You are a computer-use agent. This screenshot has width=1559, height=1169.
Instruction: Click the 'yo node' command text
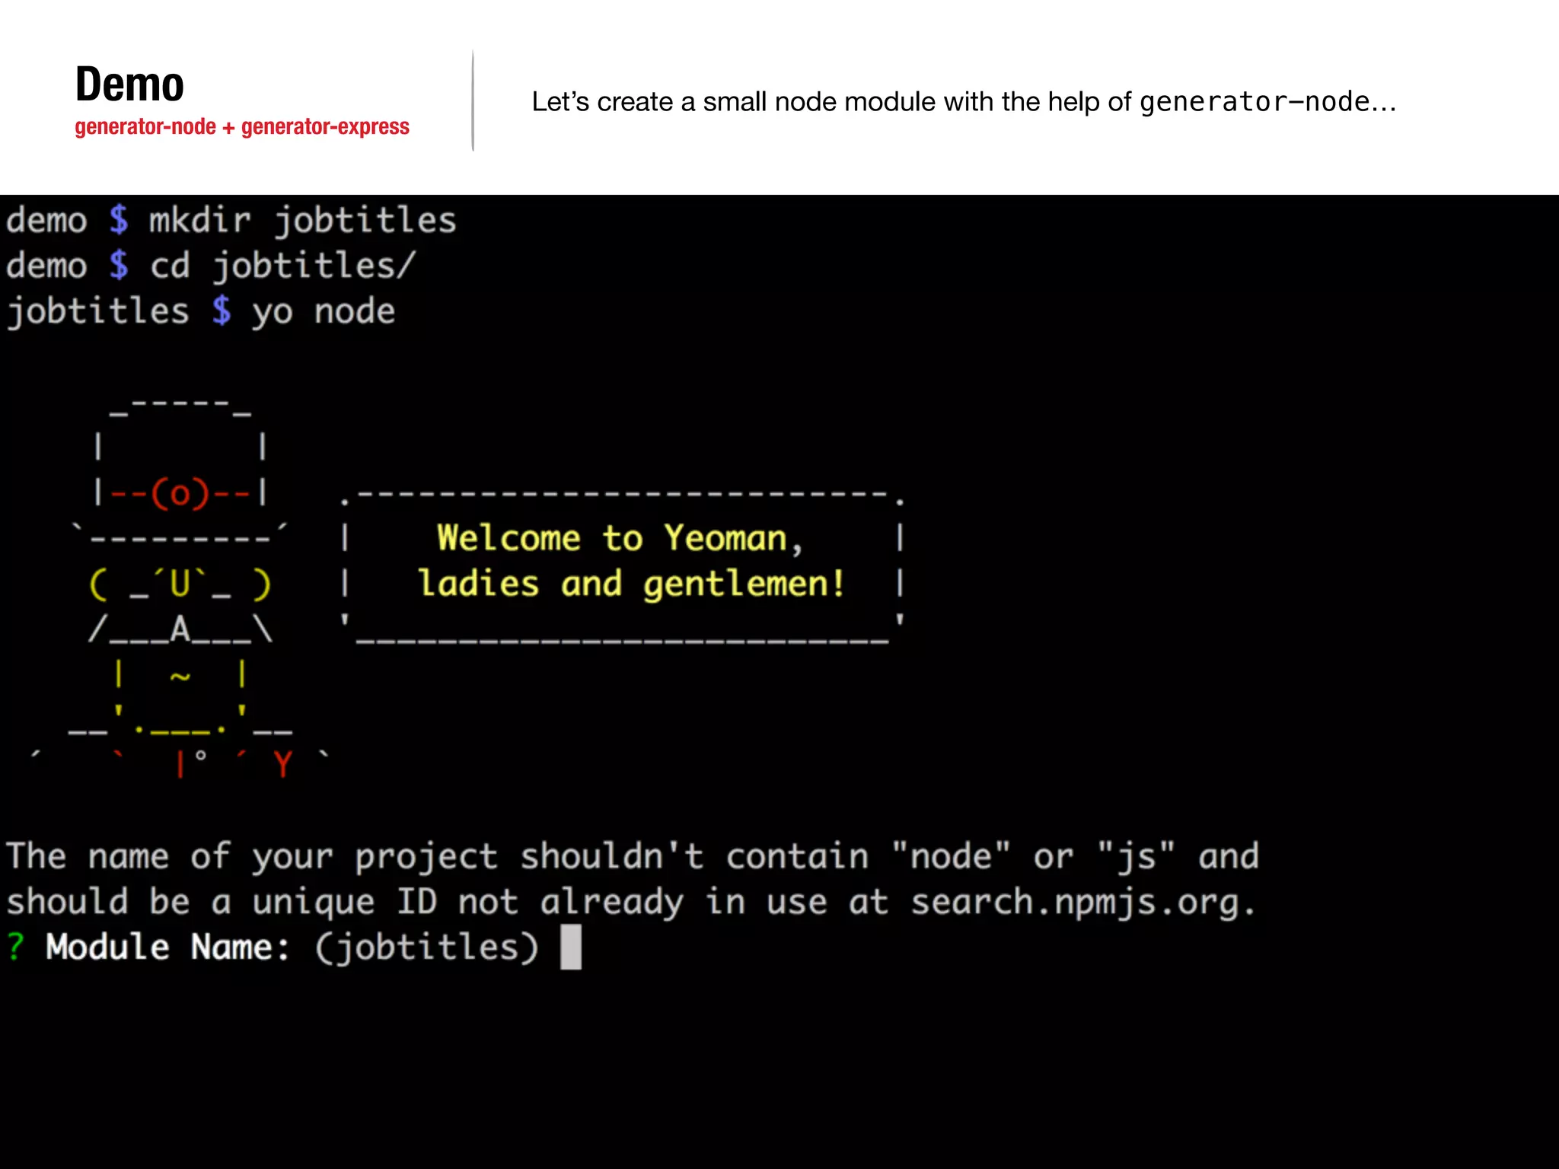point(324,311)
